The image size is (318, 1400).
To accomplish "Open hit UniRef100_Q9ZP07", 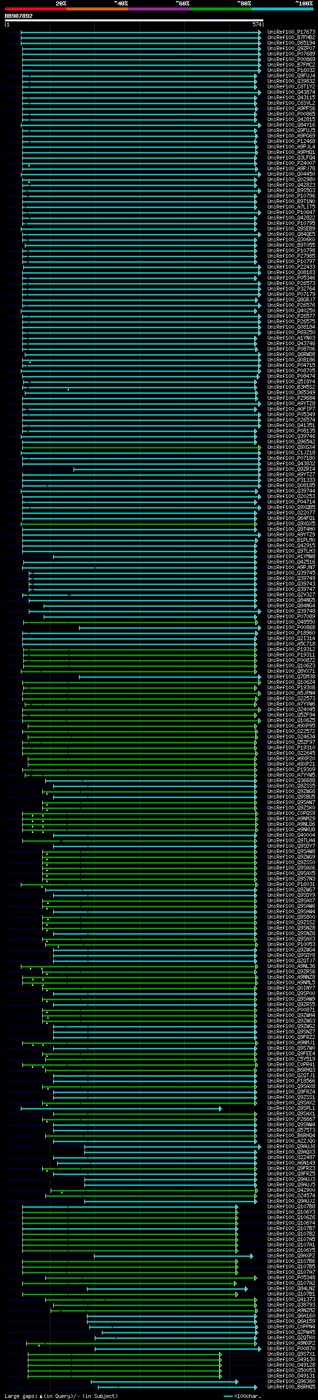I will (291, 48).
